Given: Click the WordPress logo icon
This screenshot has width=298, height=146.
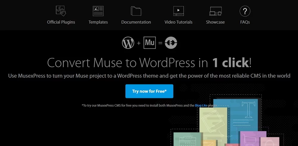Looking at the screenshot, I should click(x=128, y=43).
